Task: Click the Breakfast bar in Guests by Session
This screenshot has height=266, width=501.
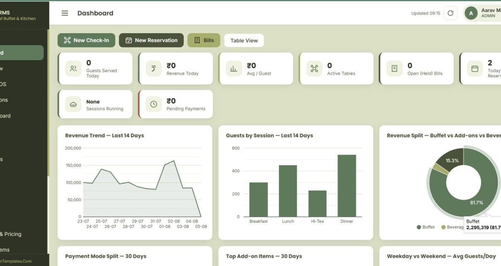Action: [258, 199]
